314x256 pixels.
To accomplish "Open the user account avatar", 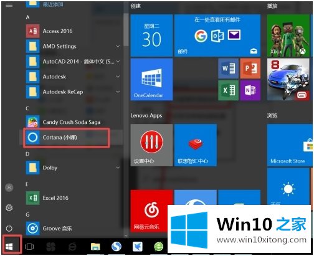I will tap(9, 187).
